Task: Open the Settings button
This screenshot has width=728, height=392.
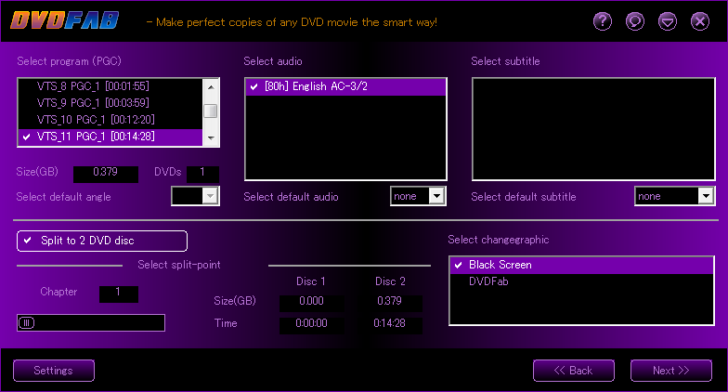Action: pos(54,371)
